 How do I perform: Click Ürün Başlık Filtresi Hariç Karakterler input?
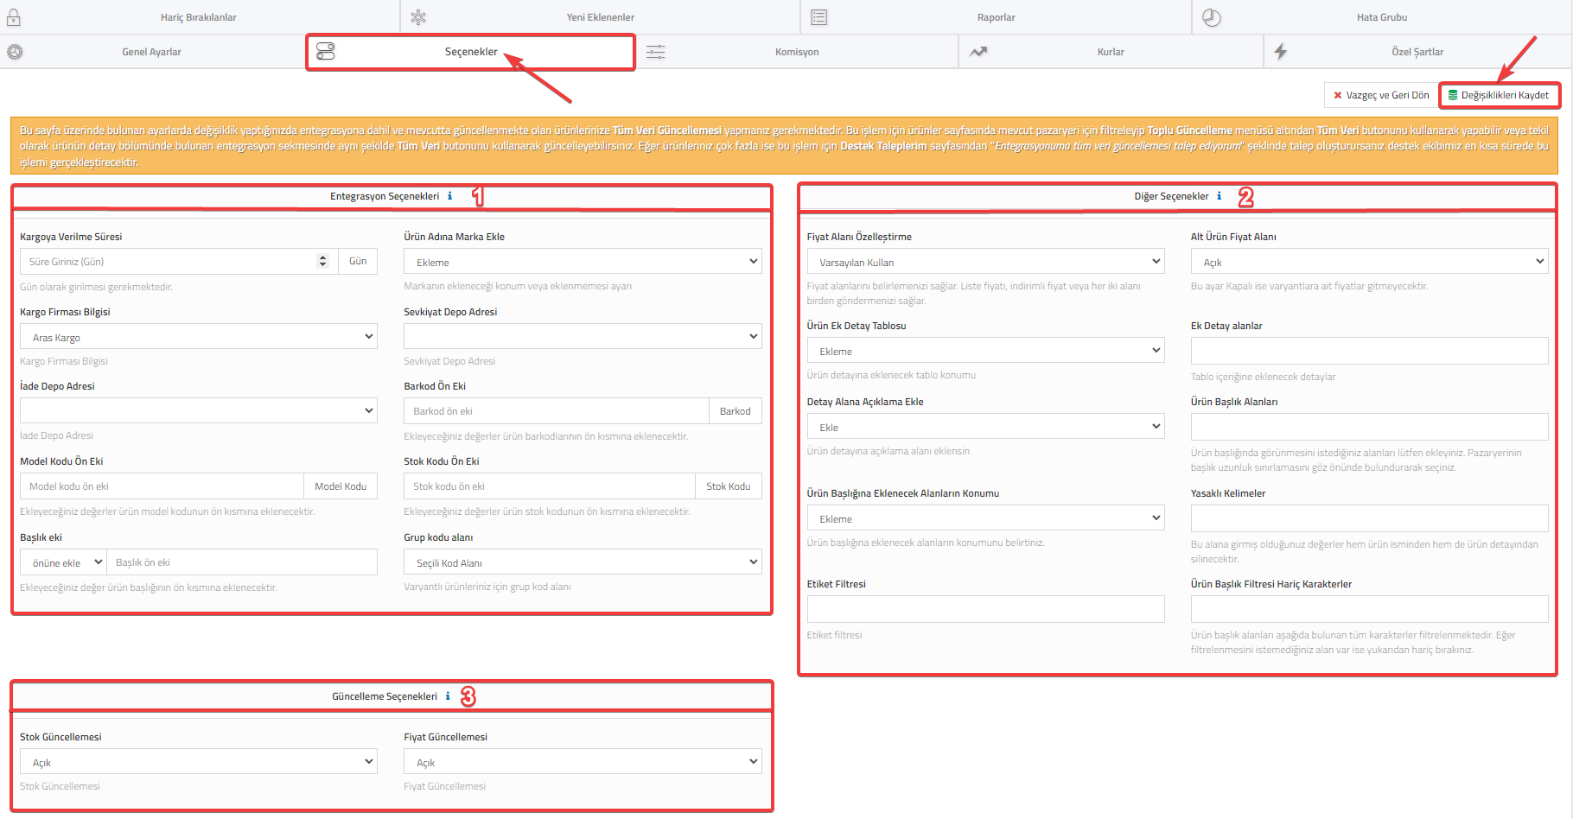[x=1370, y=609]
